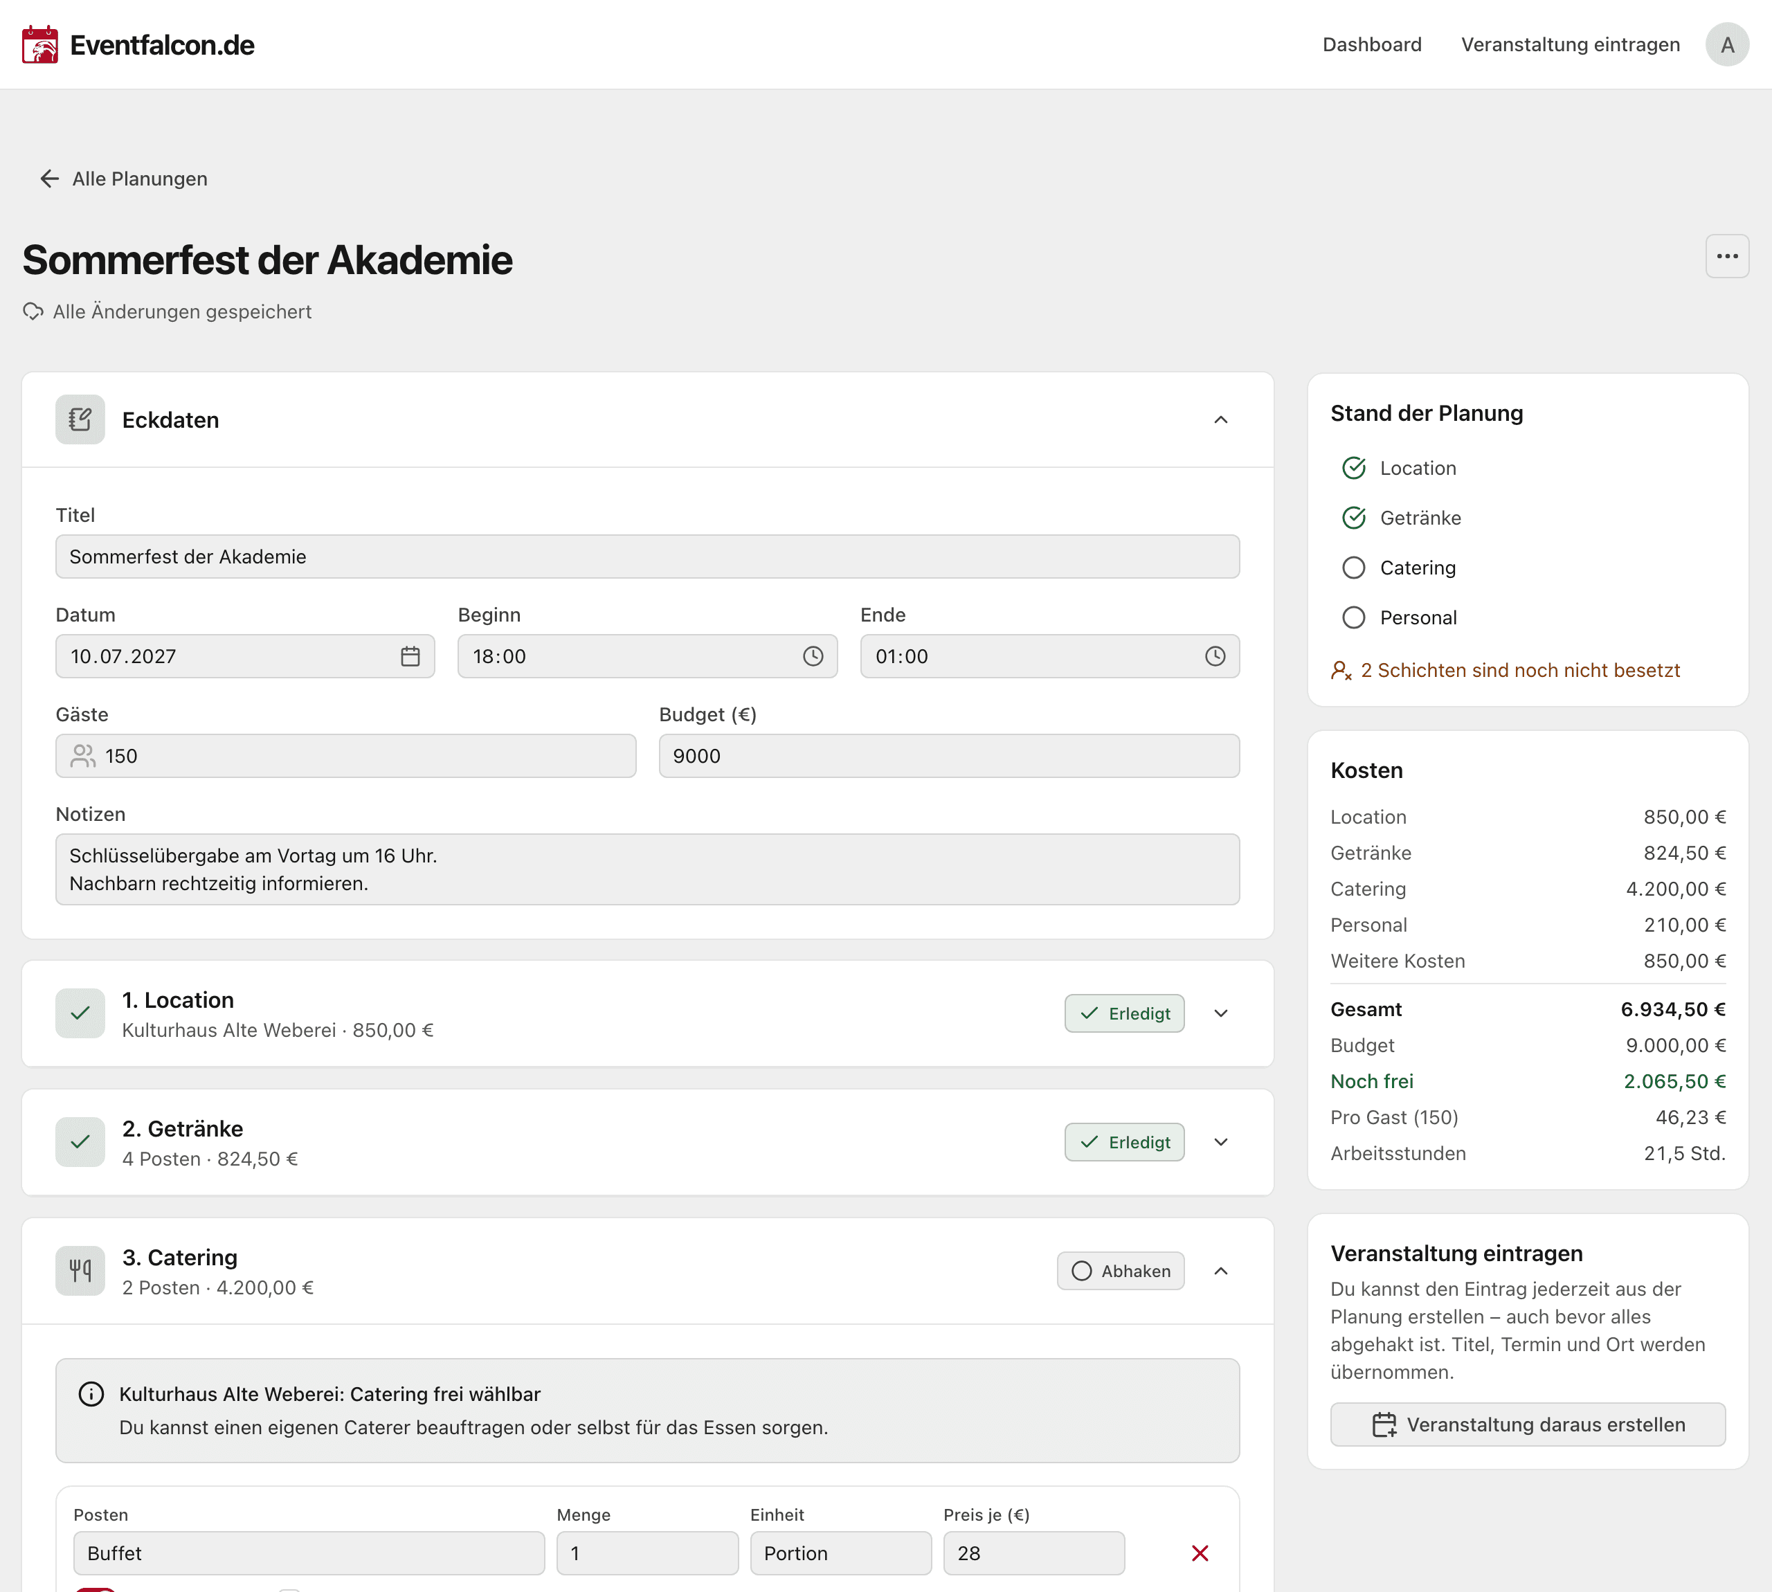Click the green check icon beside 2. Getränke
The width and height of the screenshot is (1772, 1592).
(x=80, y=1141)
